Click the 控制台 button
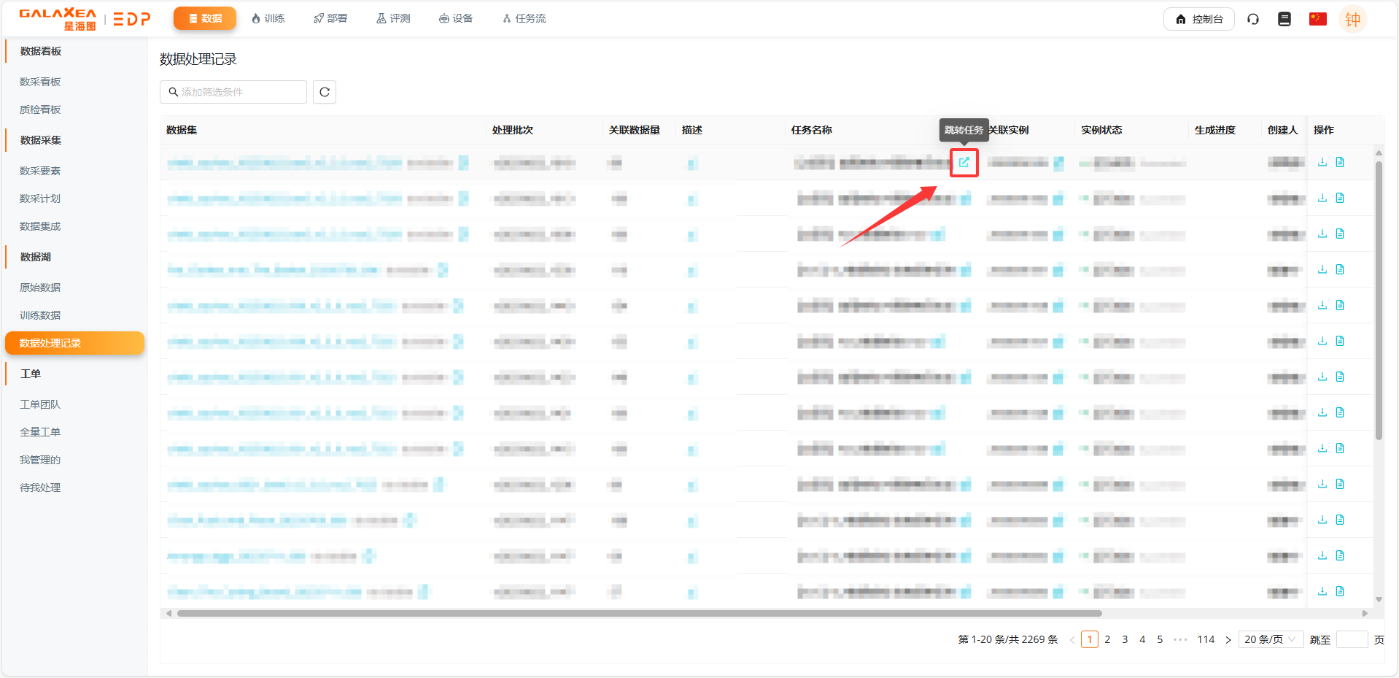The image size is (1399, 678). pyautogui.click(x=1198, y=19)
